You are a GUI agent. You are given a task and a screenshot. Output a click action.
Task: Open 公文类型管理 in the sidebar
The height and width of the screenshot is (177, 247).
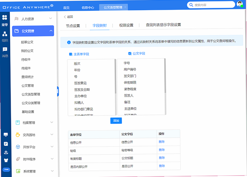click(x=31, y=94)
